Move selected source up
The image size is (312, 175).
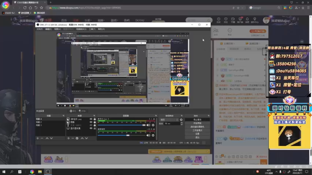tap(82, 138)
